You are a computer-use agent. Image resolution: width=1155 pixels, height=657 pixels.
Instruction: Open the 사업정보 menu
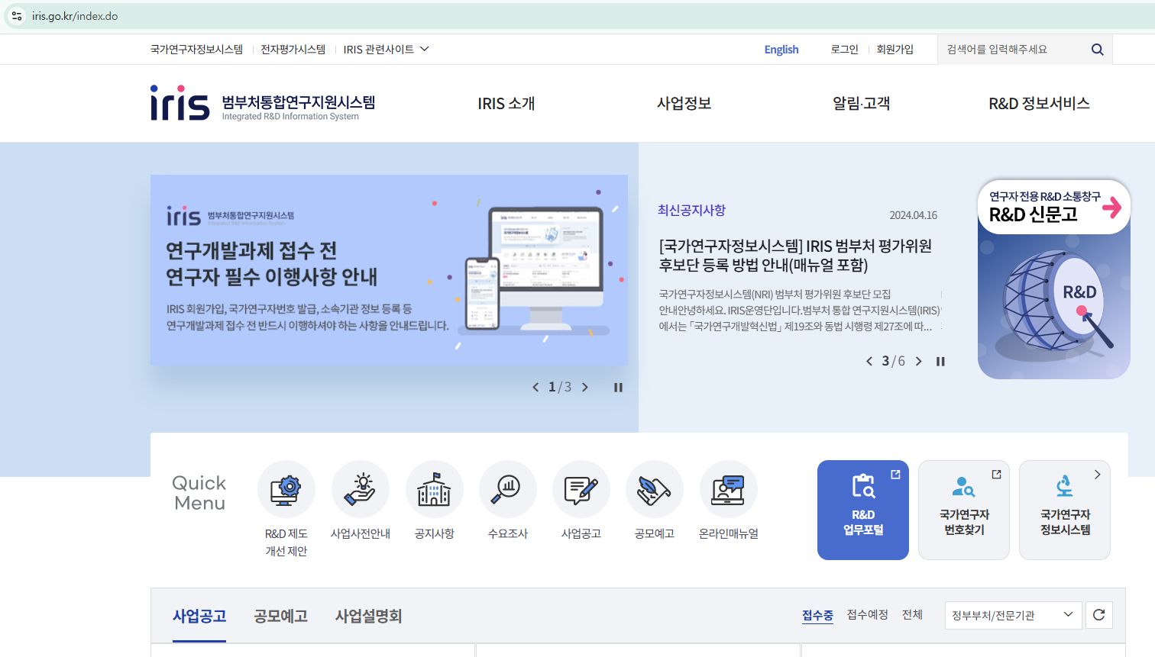coord(684,104)
